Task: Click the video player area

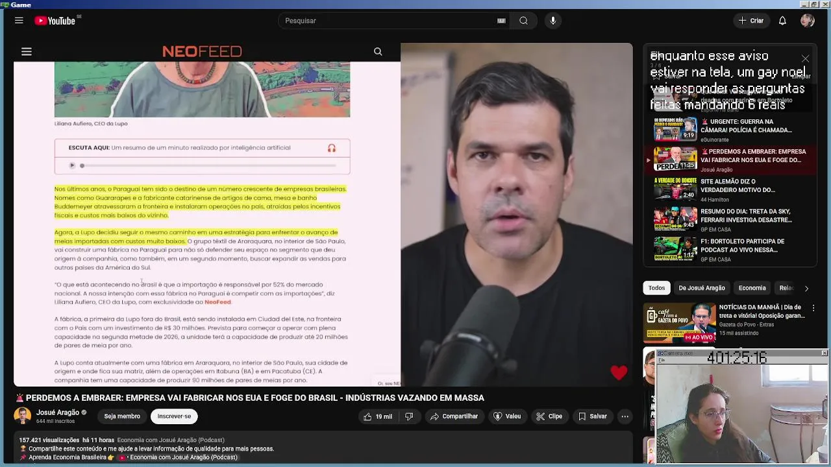Action: point(323,215)
